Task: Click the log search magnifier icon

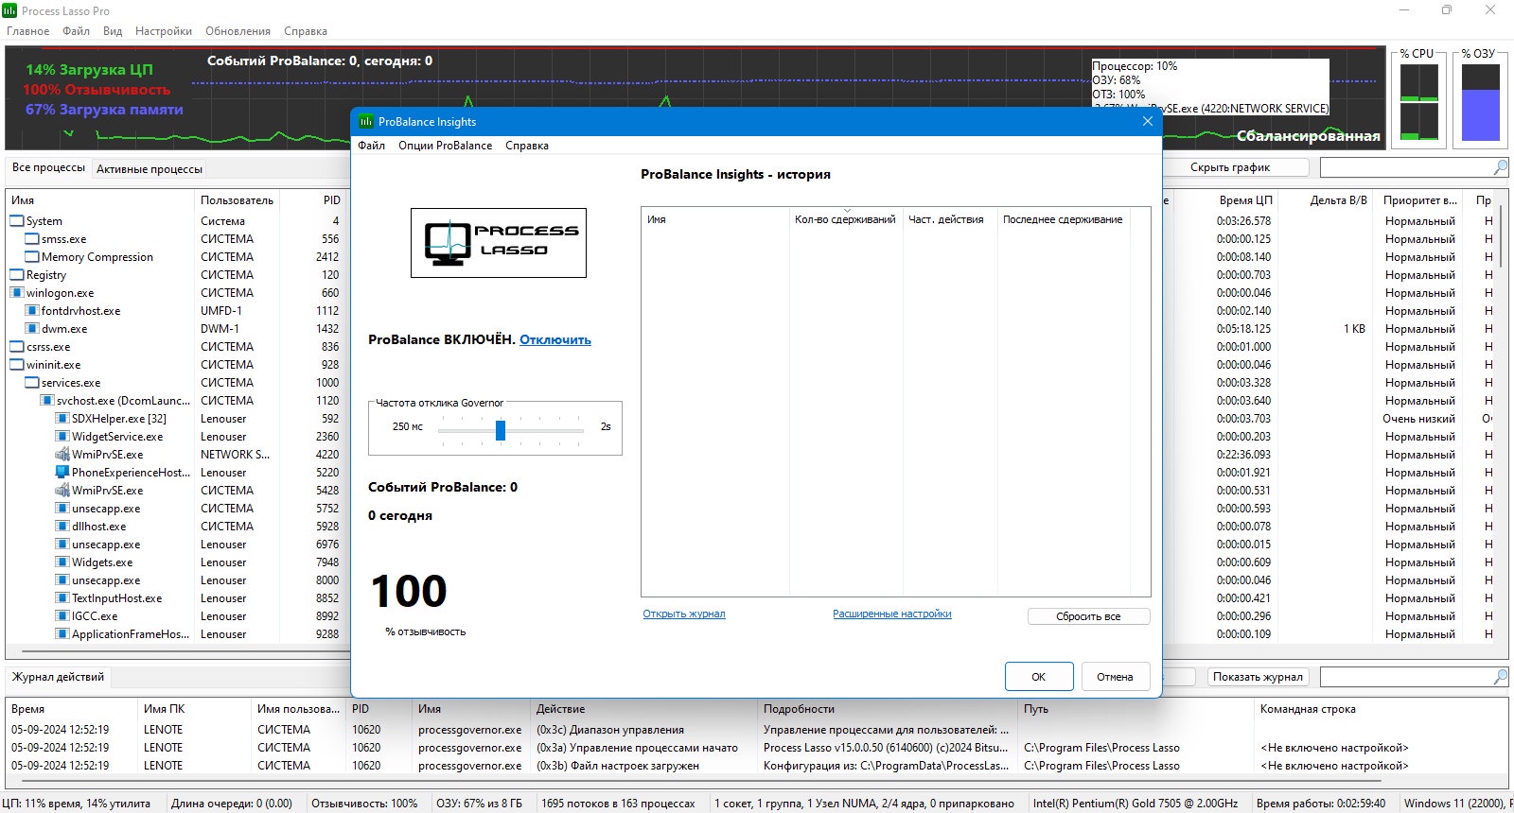Action: coord(1500,677)
